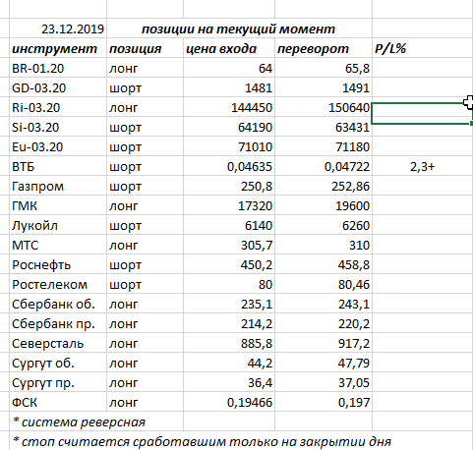The image size is (473, 450).
Task: Select the 'цена входа' header cell
Action: click(x=229, y=48)
